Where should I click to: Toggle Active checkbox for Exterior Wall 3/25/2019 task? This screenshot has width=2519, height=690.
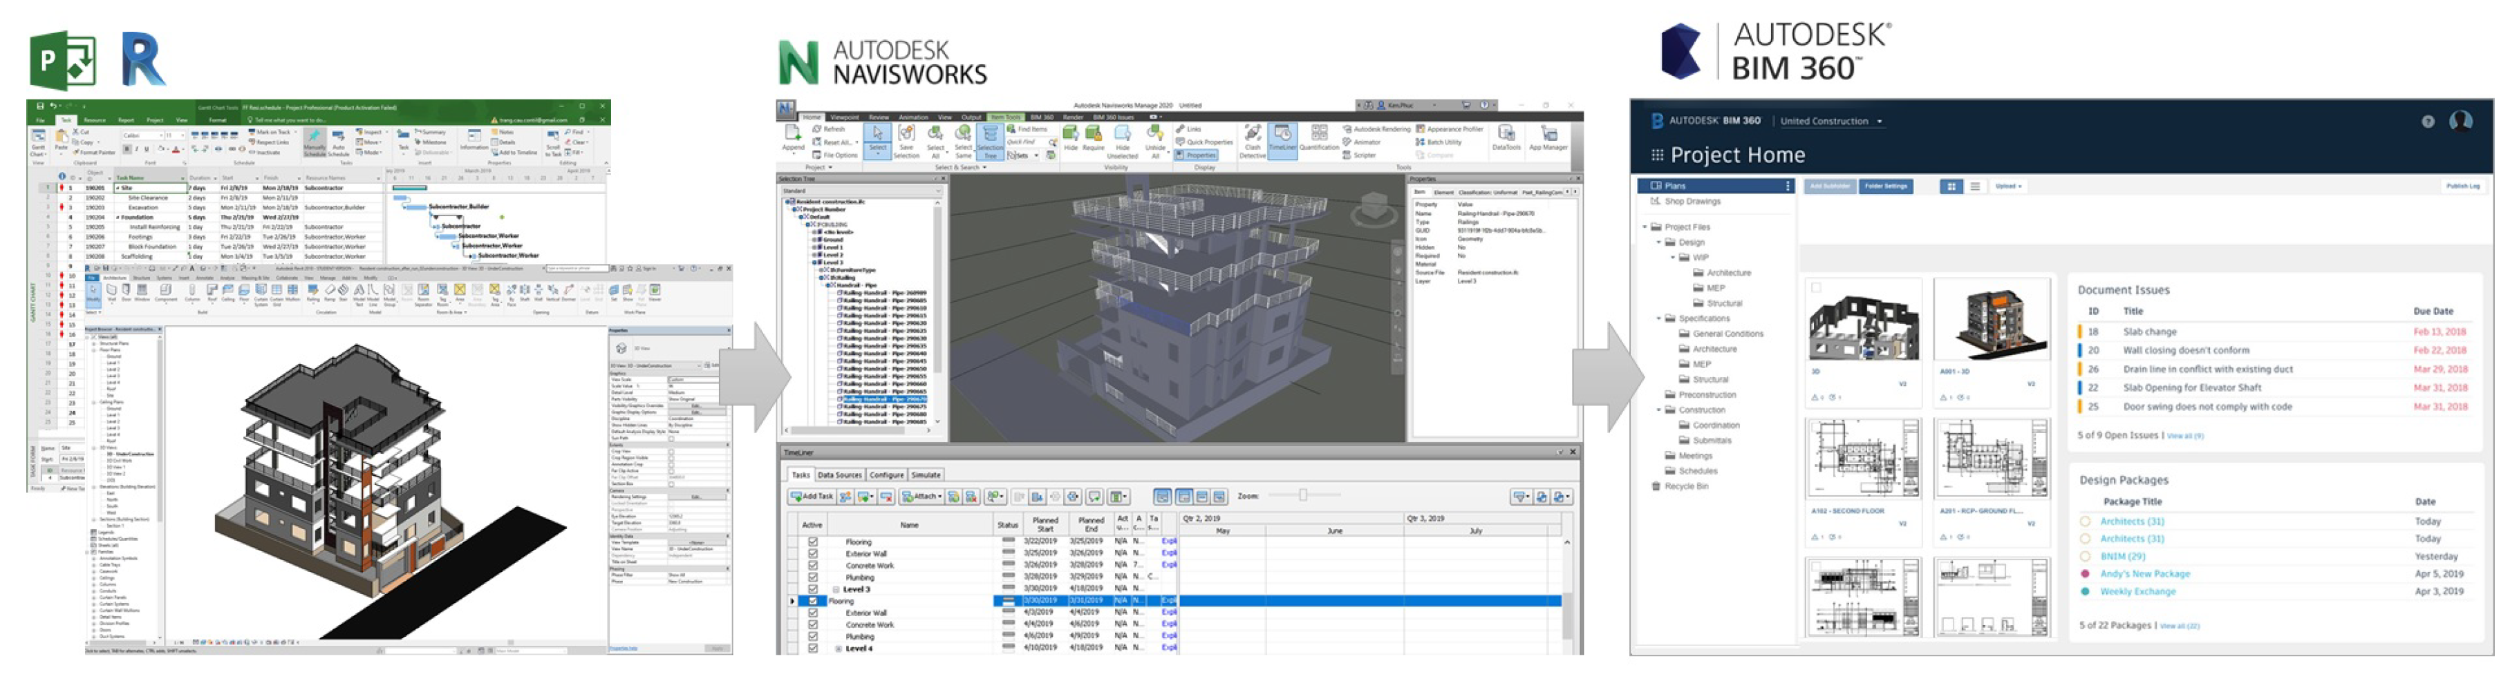[813, 553]
